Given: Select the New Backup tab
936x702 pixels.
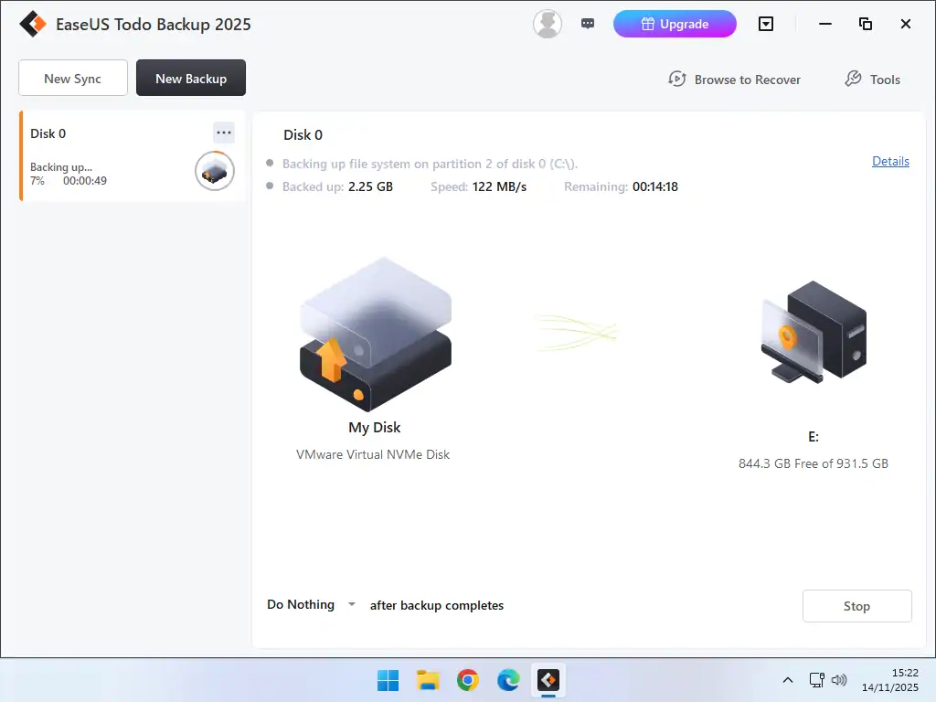Looking at the screenshot, I should click(190, 78).
